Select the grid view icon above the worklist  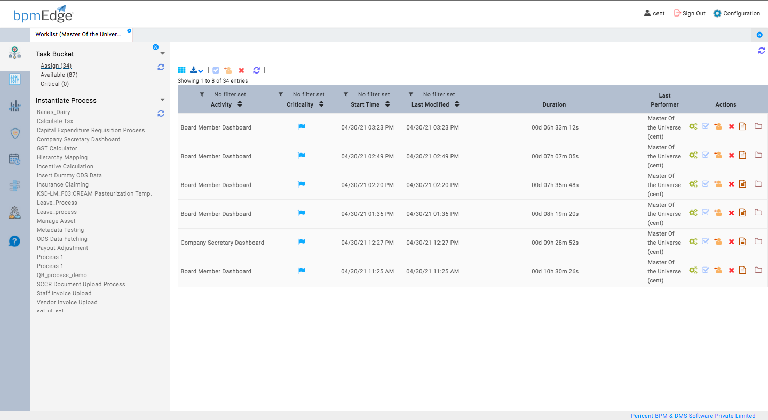click(x=181, y=70)
